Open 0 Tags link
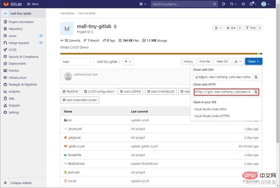This screenshot has height=188, width=280. tap(109, 40)
